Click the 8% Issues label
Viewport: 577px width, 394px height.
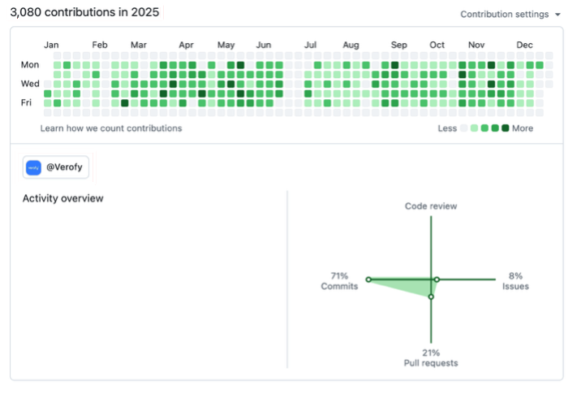click(x=515, y=281)
